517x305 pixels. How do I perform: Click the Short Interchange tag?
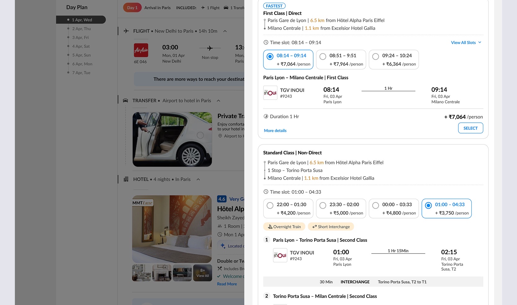click(x=331, y=227)
